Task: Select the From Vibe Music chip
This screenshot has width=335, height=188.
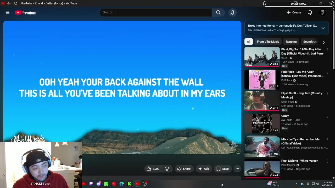Action: coord(268,42)
